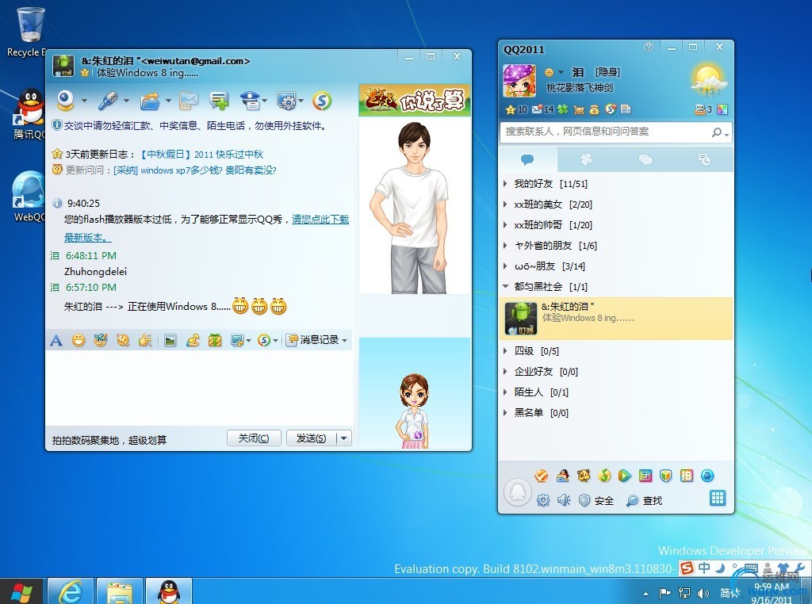Send a window shake with the pointing hand icon
The height and width of the screenshot is (604, 812).
(146, 340)
